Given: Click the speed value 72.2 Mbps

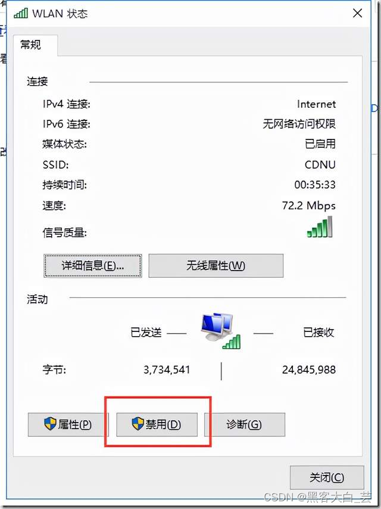Looking at the screenshot, I should click(309, 206).
